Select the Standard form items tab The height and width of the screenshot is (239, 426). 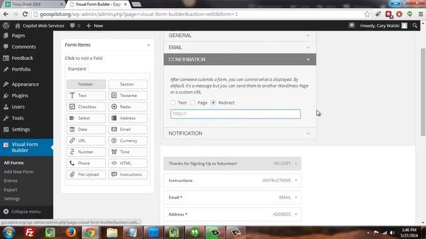[x=77, y=69]
